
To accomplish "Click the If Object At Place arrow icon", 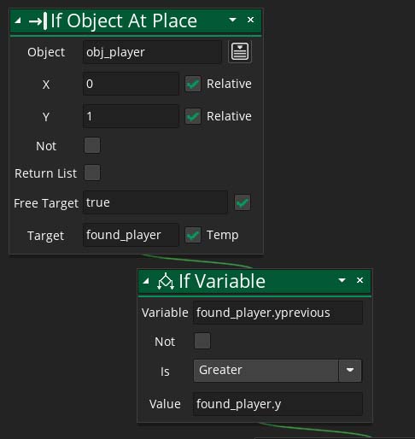I will [x=38, y=20].
